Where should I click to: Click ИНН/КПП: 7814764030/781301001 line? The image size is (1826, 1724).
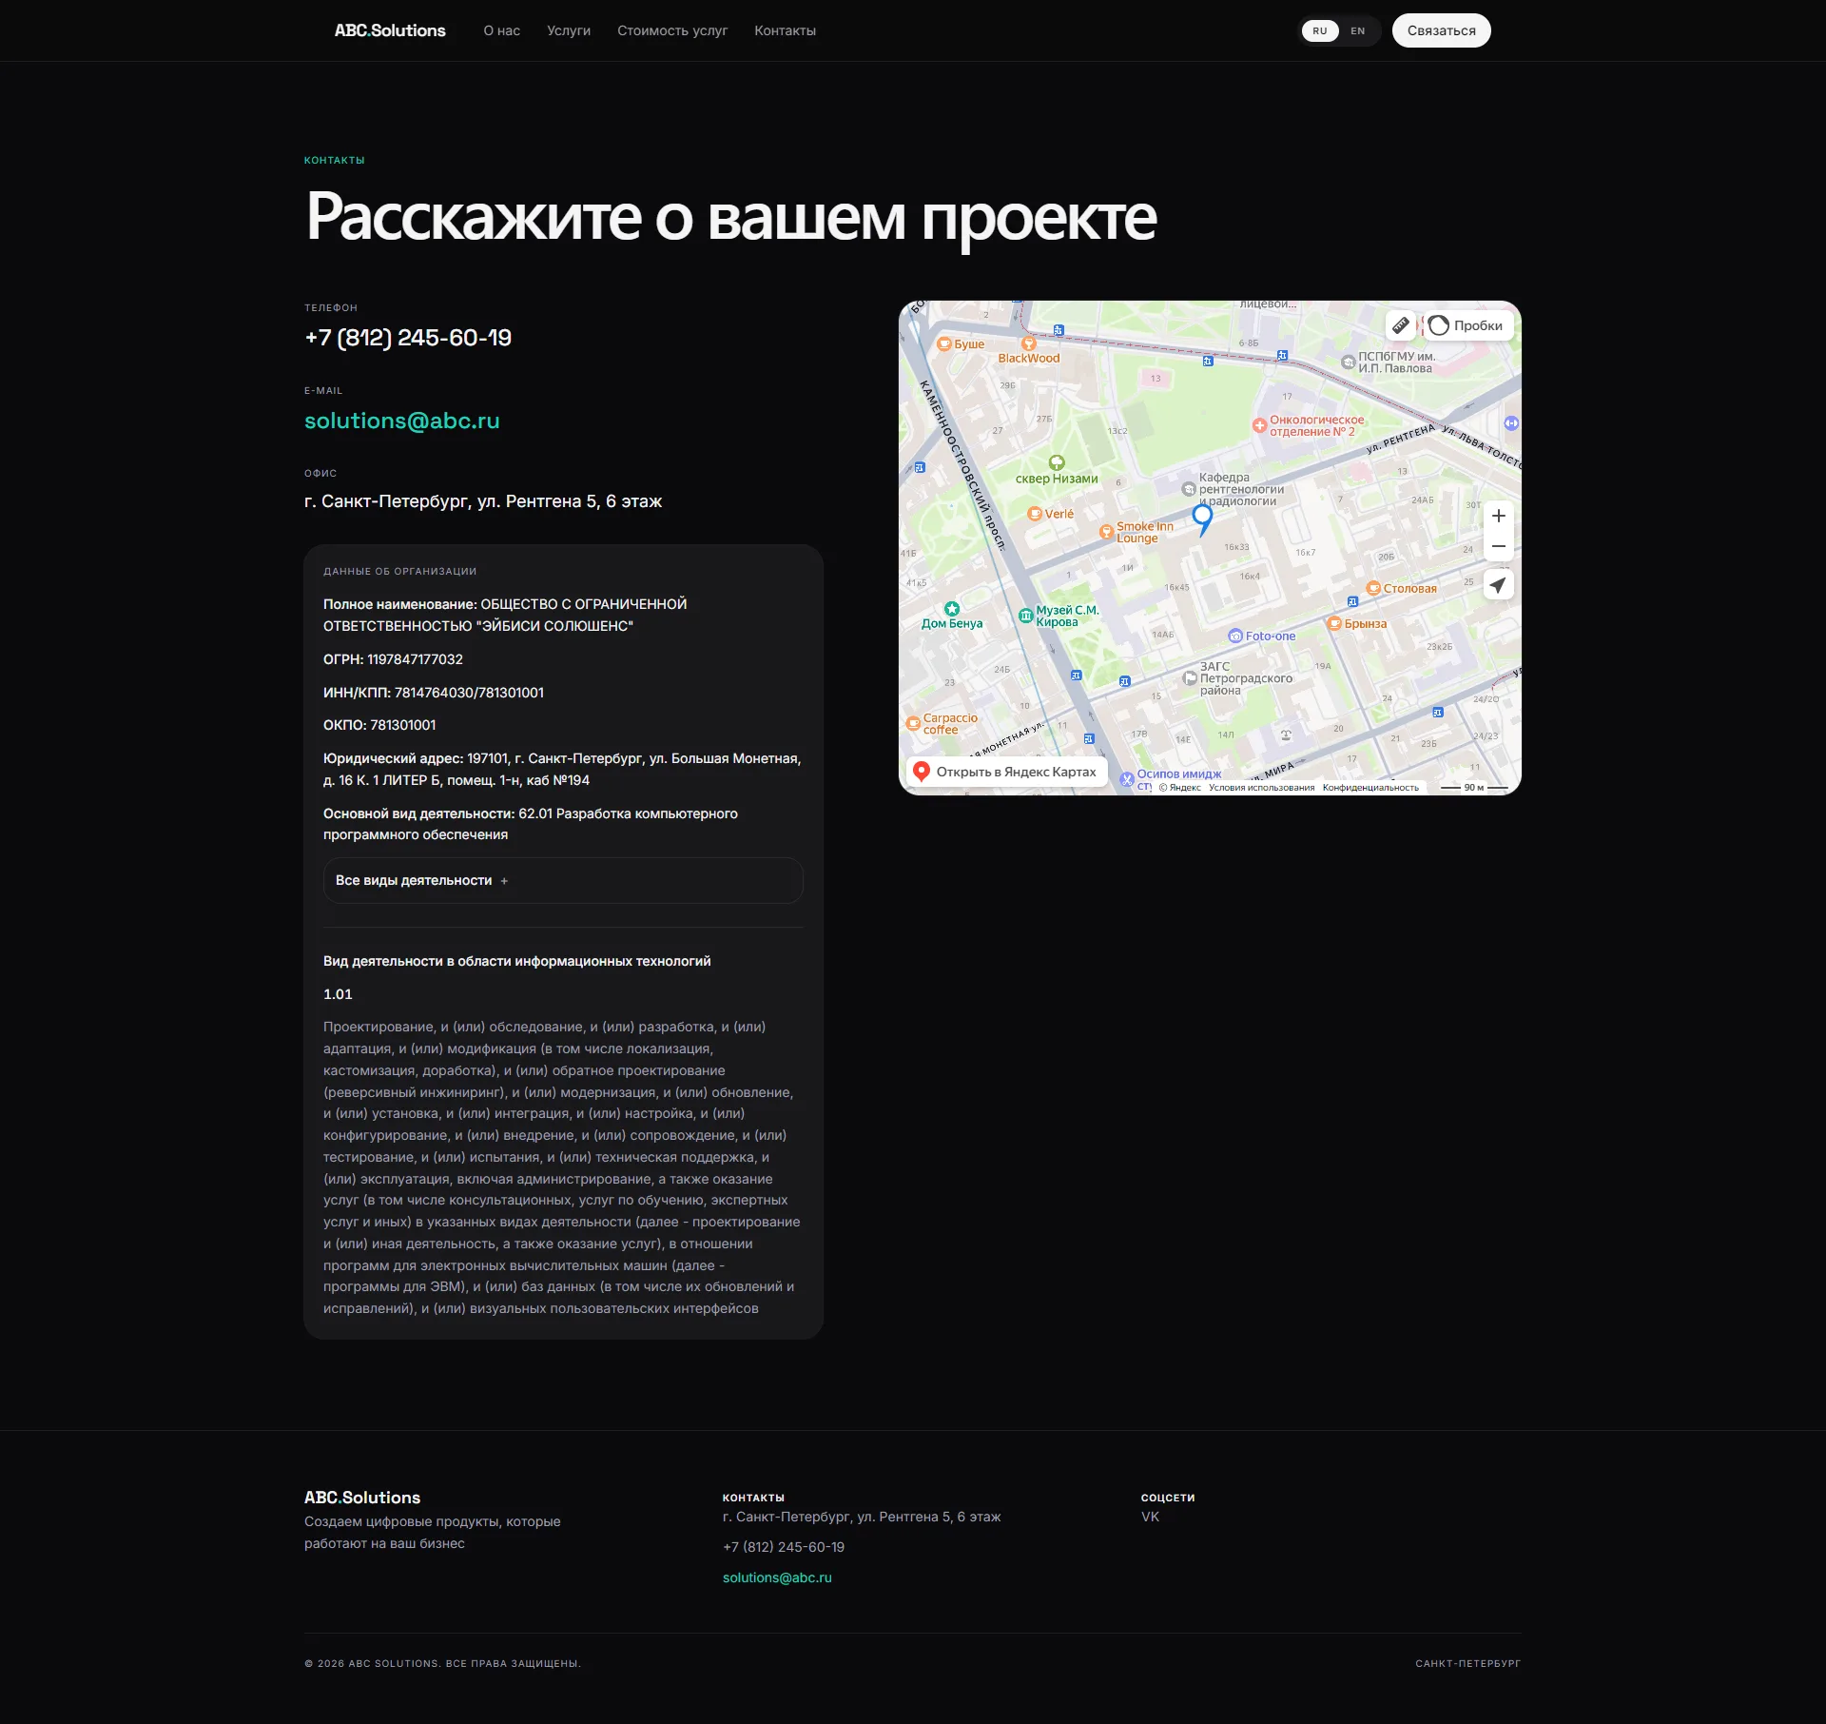(434, 693)
